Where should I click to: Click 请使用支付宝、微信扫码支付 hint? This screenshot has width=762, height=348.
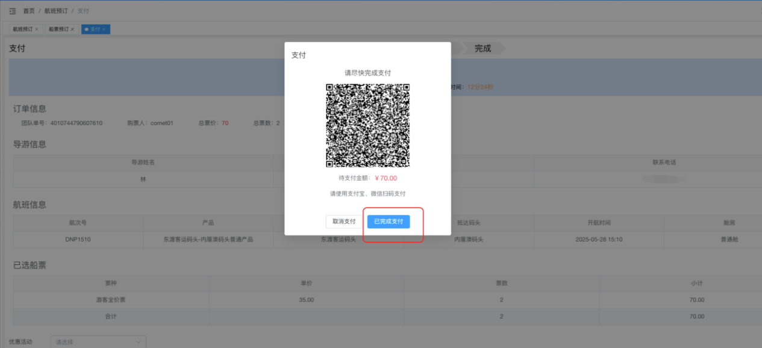pos(367,194)
